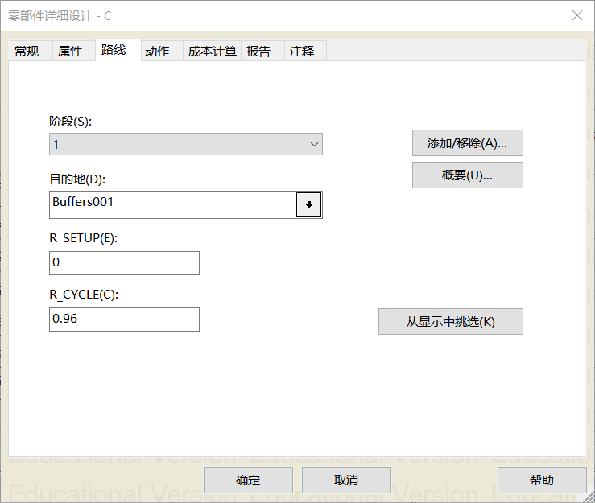Show the 注释 tab
The height and width of the screenshot is (503, 595).
tap(302, 52)
